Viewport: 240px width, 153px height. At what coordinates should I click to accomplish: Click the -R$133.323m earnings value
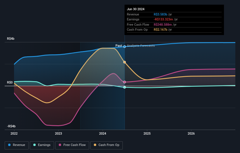[x=163, y=19]
